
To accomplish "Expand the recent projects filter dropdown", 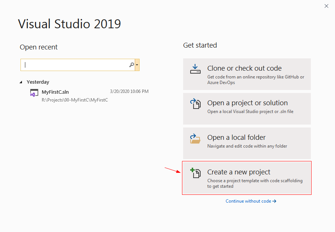I will point(137,65).
